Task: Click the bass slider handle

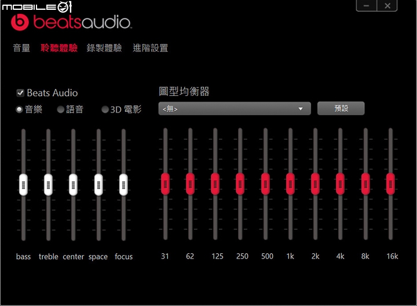Action: pos(23,185)
